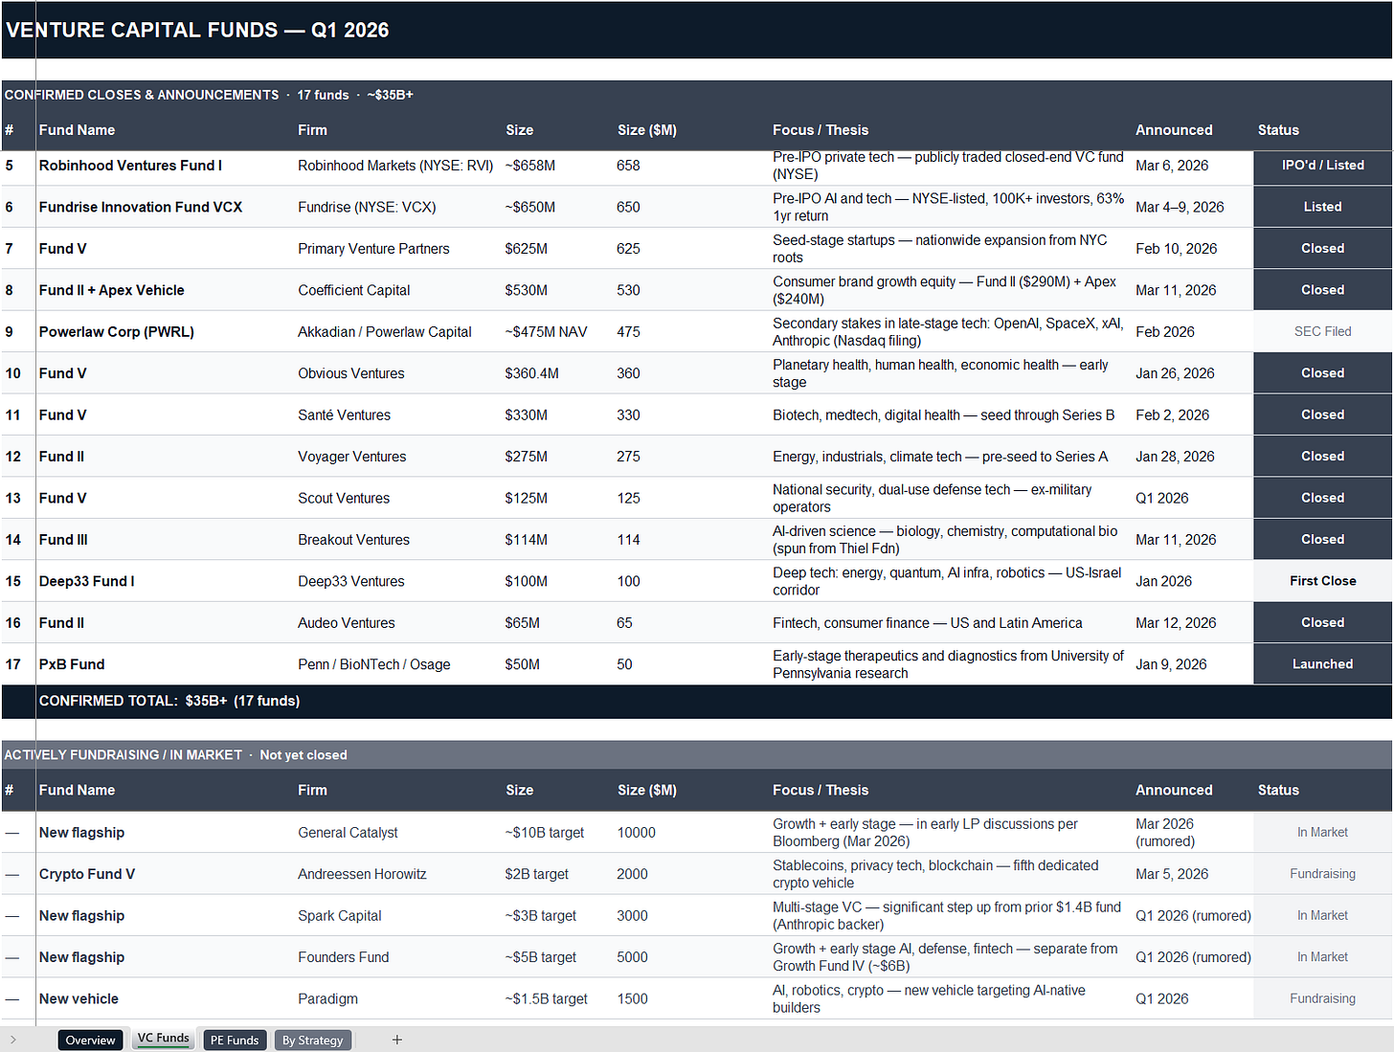Click the sheet tabs scroll arrow
This screenshot has width=1394, height=1052.
[13, 1040]
